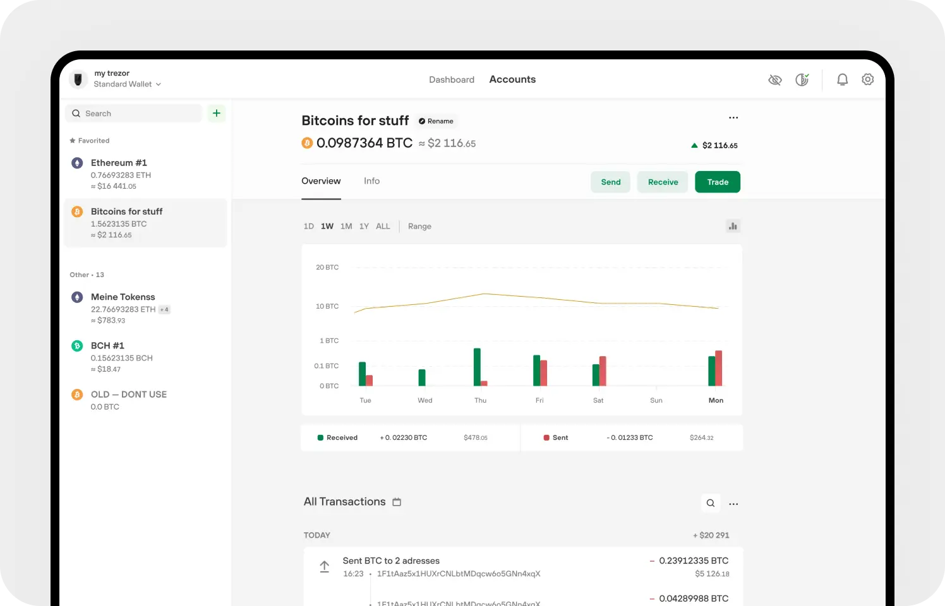Image resolution: width=945 pixels, height=606 pixels.
Task: Click the account Search field
Action: pos(134,114)
